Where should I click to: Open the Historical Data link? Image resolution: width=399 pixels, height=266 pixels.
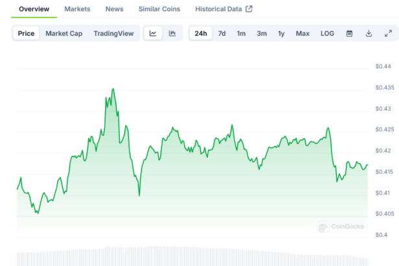click(217, 9)
